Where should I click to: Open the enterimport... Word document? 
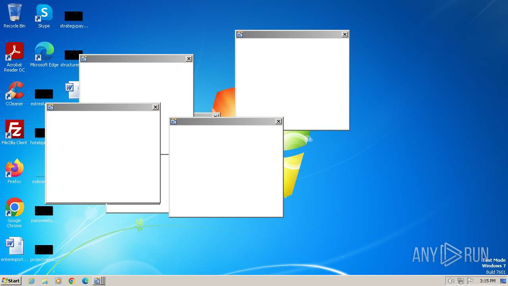(14, 249)
